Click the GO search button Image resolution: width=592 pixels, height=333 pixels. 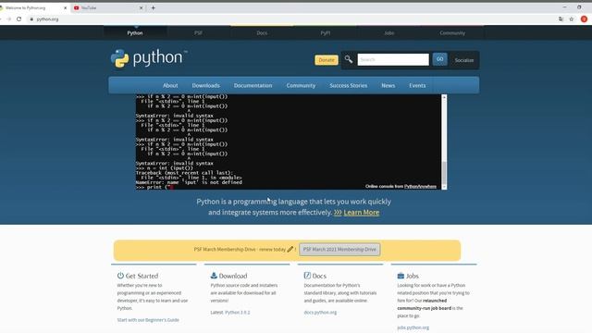pos(440,59)
